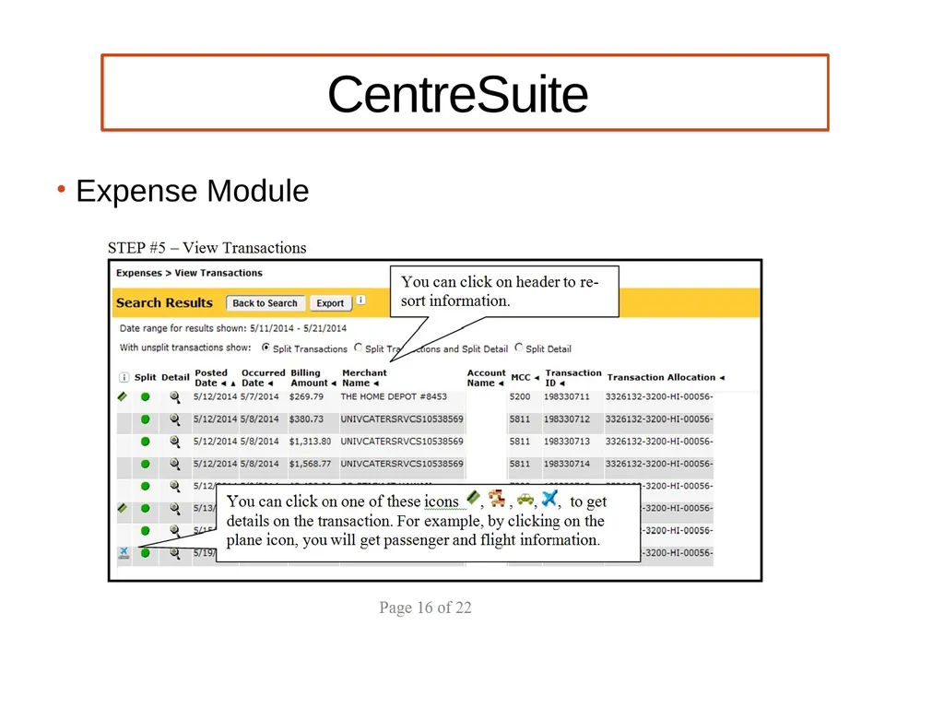Open Detail magnifier for the $1,313.80 transaction
This screenshot has height=708, width=944.
[174, 442]
